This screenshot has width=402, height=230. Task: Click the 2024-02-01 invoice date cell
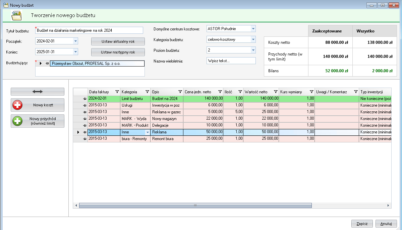pos(104,99)
